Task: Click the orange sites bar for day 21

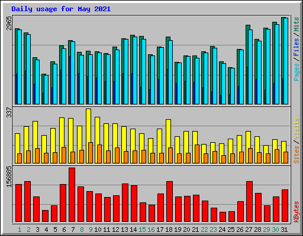Action: point(197,154)
